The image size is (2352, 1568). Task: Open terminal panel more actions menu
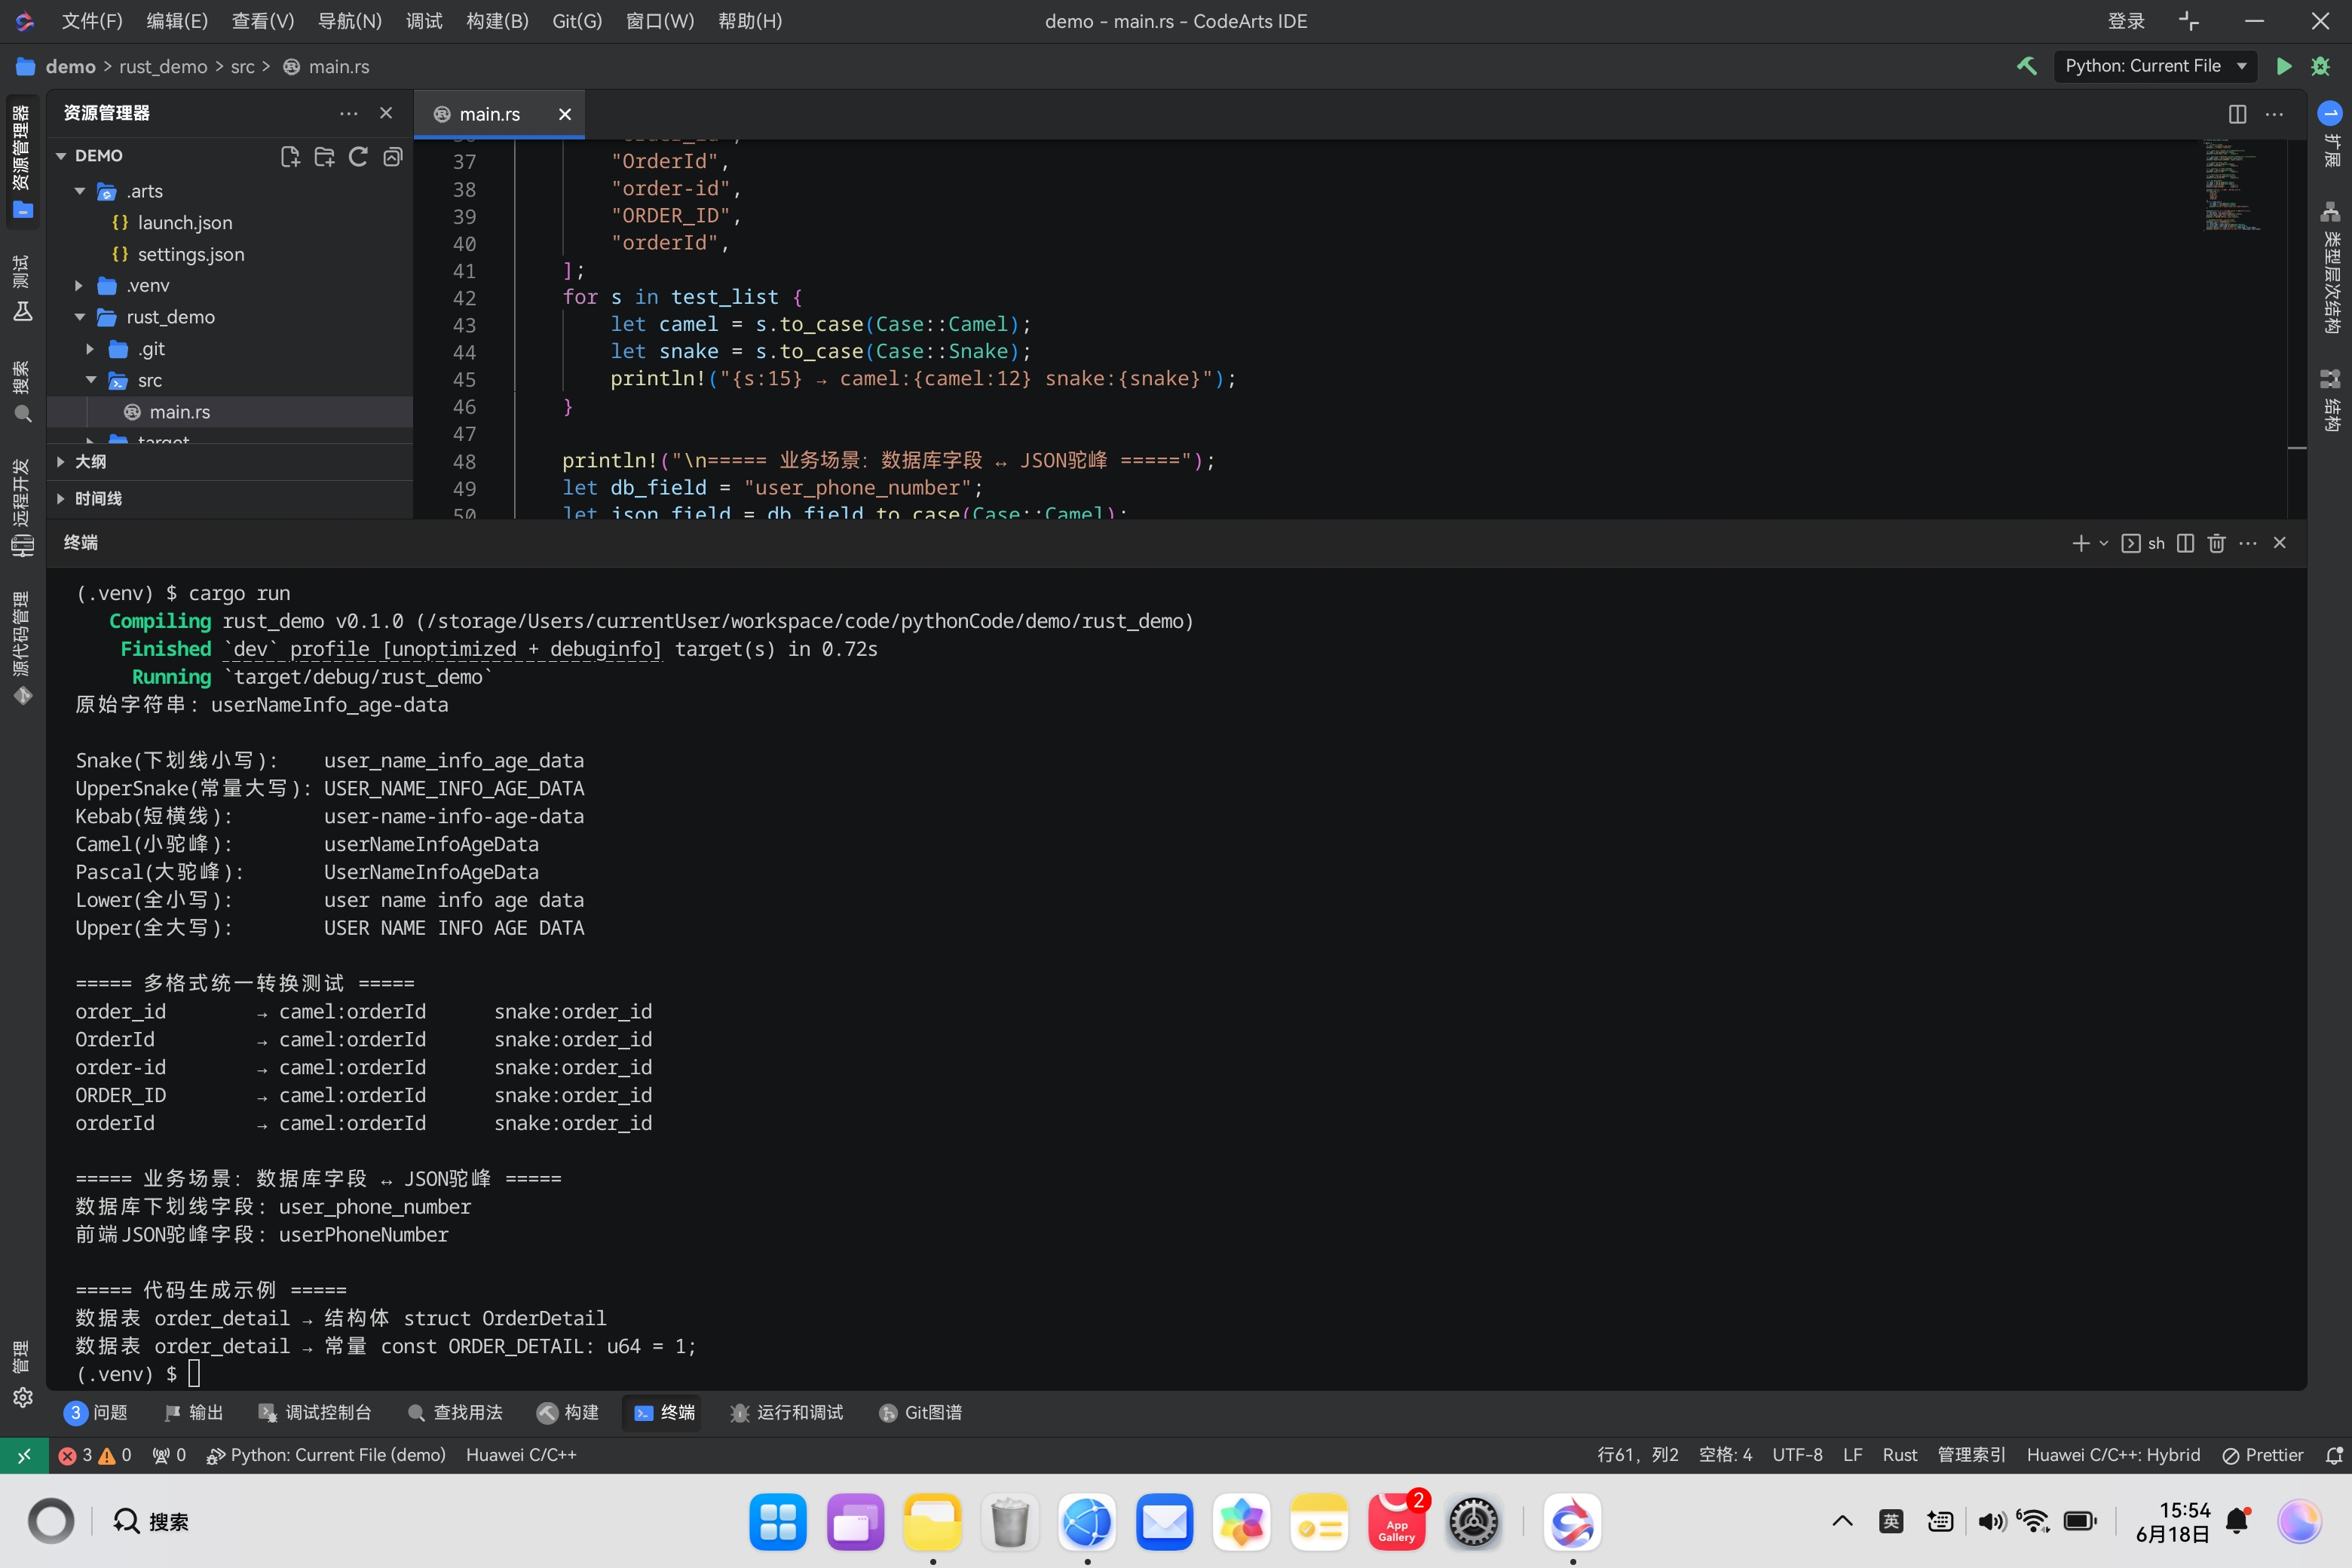(x=2248, y=543)
